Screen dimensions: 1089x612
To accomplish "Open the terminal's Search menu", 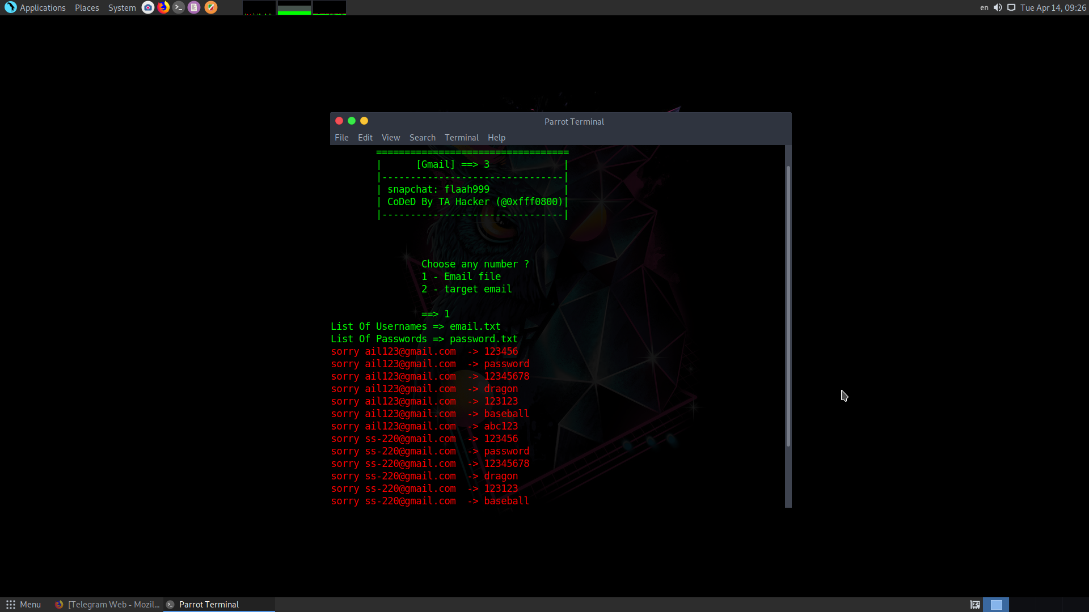I will (x=422, y=138).
